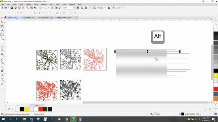
Task: Select the Parallel Dimension tool
Action: click(2, 59)
